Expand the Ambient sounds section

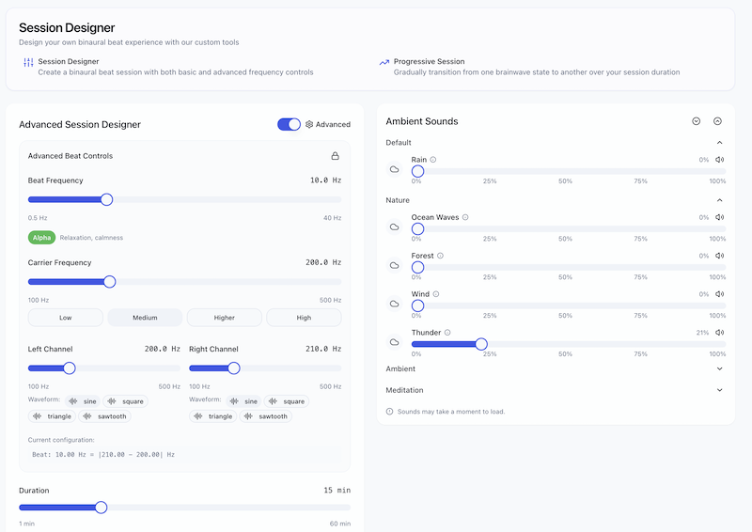coord(720,369)
